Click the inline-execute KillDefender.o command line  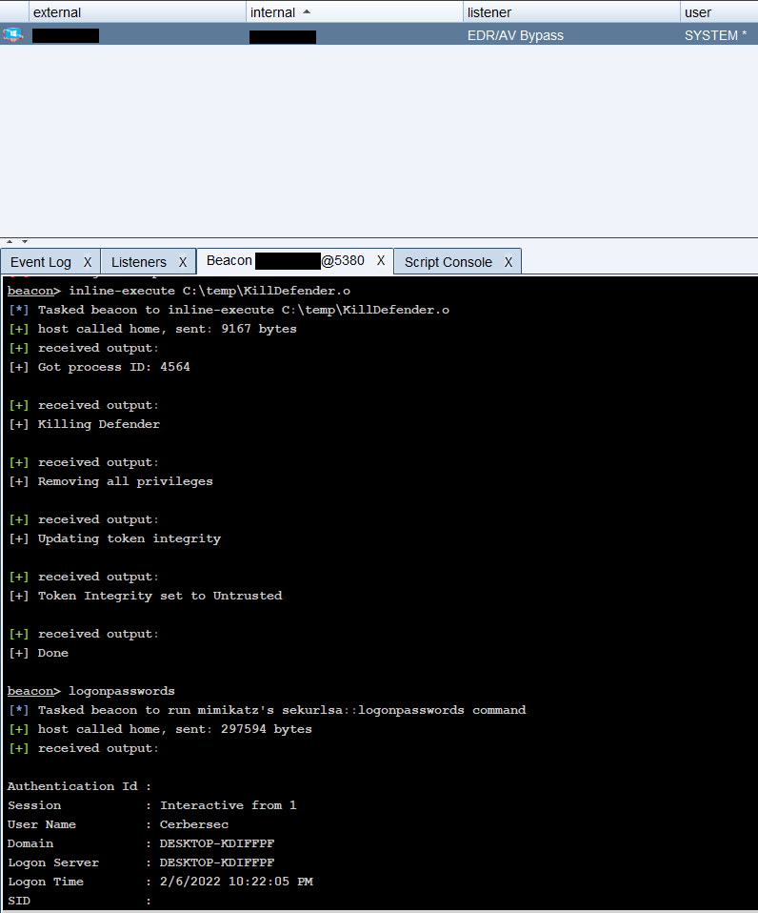pyautogui.click(x=179, y=291)
